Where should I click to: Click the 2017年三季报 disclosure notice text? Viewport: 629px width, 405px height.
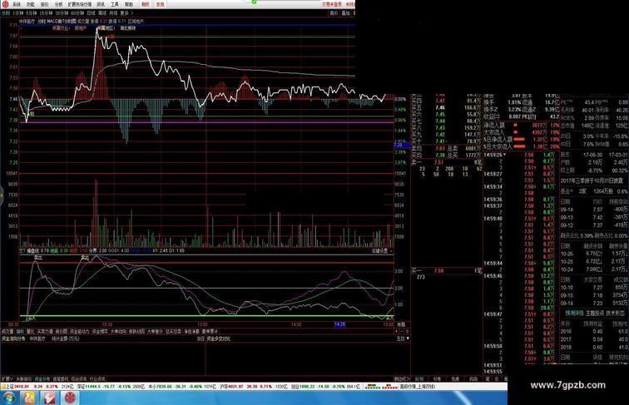coord(592,180)
